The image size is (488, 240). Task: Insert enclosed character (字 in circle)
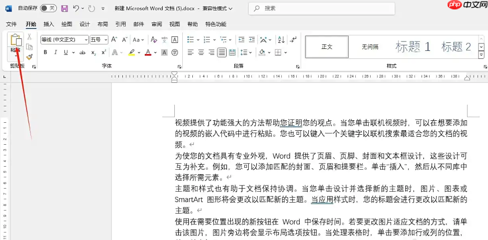(x=175, y=52)
